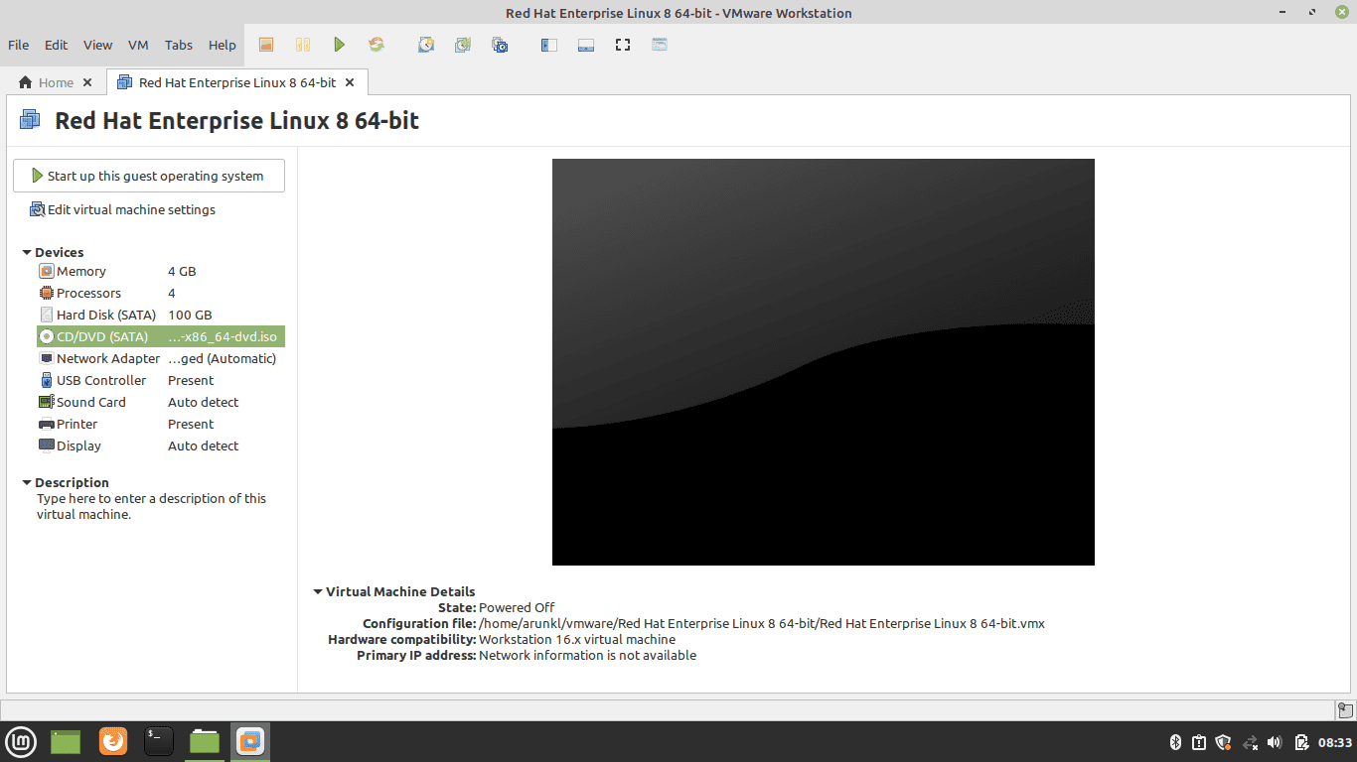This screenshot has width=1357, height=762.
Task: Collapse the Virtual Machine Details section
Action: click(x=318, y=591)
